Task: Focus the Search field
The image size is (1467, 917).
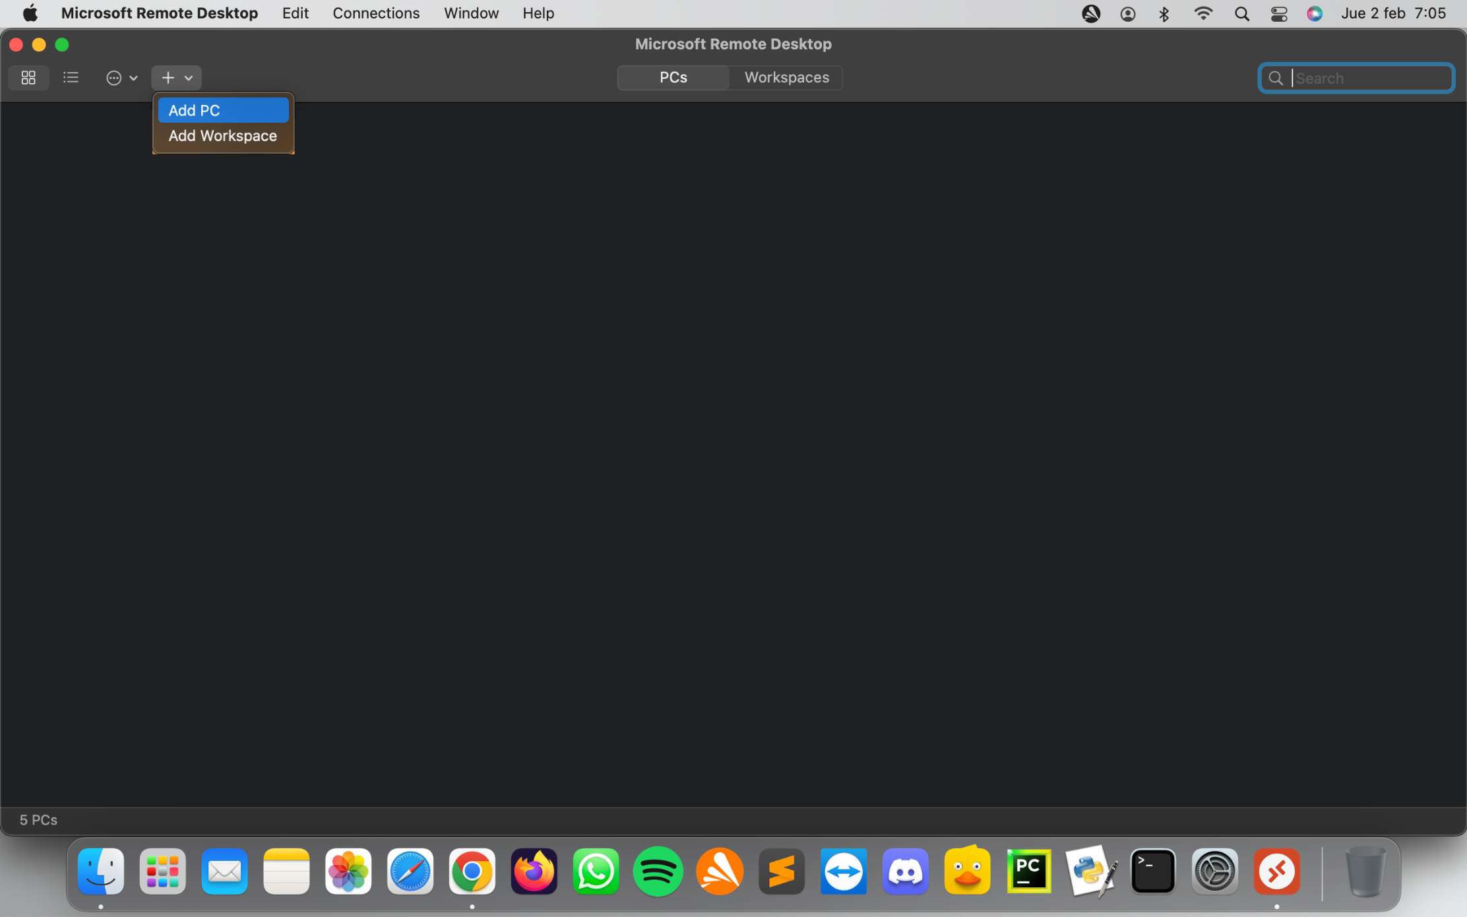Action: [1356, 79]
